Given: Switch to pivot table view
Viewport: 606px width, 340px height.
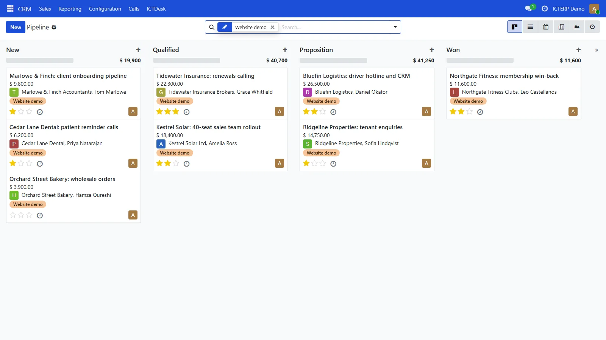Looking at the screenshot, I should (561, 27).
